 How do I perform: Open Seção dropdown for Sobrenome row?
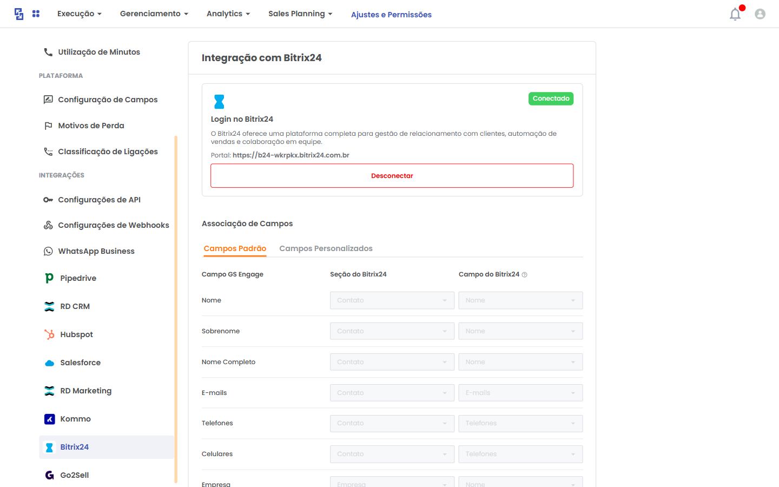point(392,331)
